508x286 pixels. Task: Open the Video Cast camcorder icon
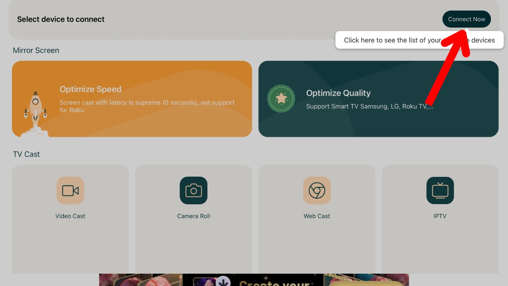point(70,191)
